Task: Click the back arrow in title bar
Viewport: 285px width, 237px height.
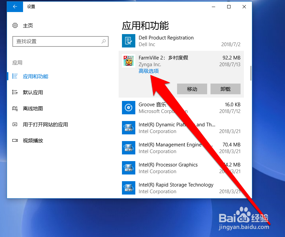Action: pyautogui.click(x=15, y=7)
